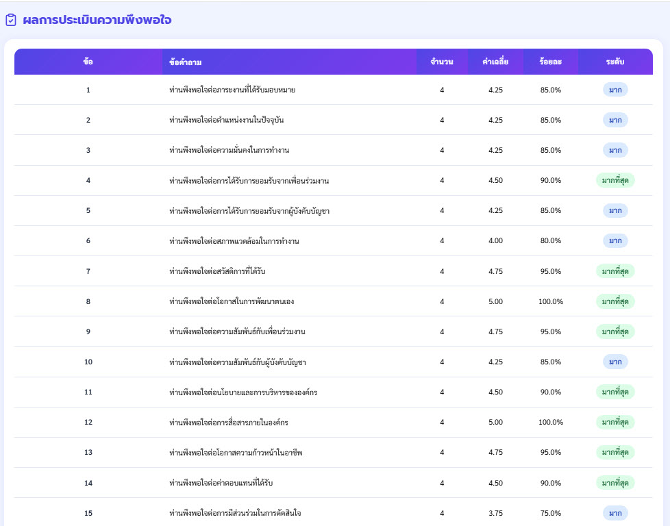The height and width of the screenshot is (526, 670).
Task: Select the question text in row 2 about current position
Action: 226,120
